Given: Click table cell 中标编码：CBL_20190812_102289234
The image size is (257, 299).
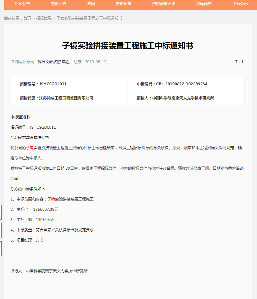Looking at the screenshot, I should click(186, 84).
